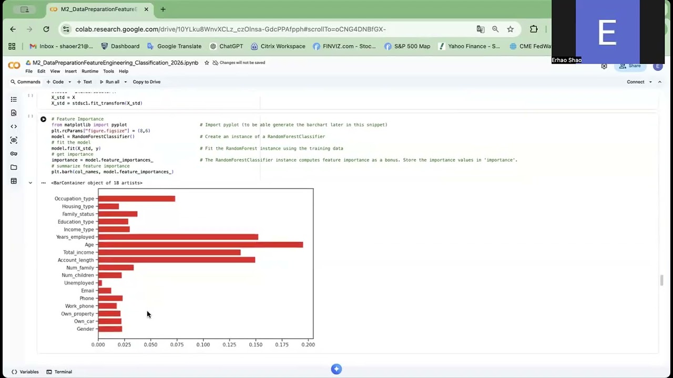Viewport: 673px width, 378px height.
Task: Click the Share button
Action: coord(630,66)
